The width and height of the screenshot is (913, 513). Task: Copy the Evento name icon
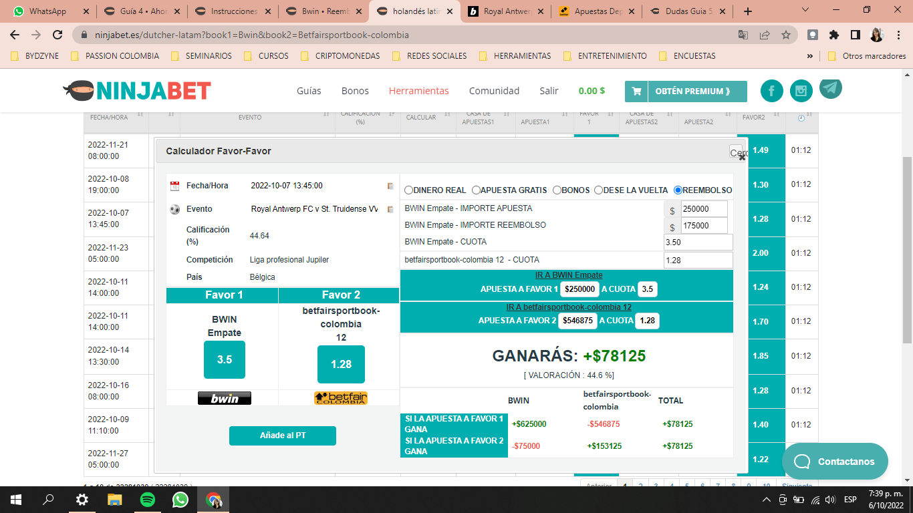(390, 209)
